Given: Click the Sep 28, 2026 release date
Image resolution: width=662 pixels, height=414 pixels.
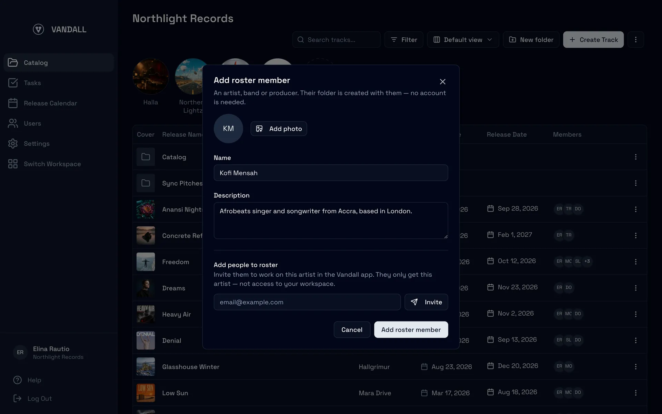Looking at the screenshot, I should [513, 208].
